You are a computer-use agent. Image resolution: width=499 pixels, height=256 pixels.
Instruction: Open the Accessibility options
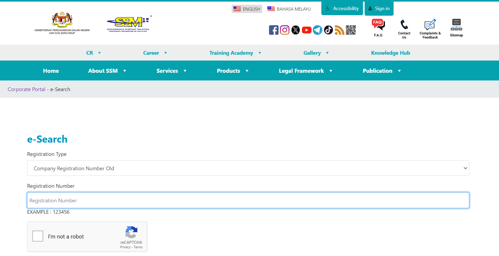(x=342, y=8)
